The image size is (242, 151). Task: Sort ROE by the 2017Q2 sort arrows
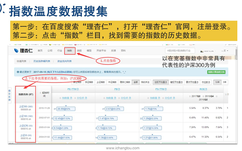190,96
